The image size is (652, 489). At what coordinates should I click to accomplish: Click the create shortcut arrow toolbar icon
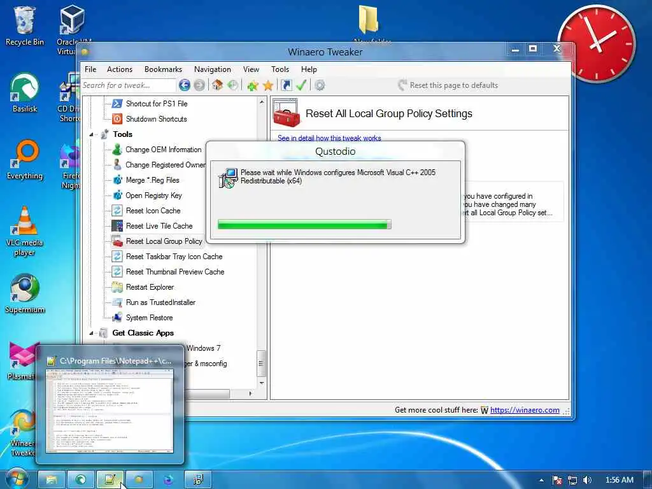click(286, 85)
